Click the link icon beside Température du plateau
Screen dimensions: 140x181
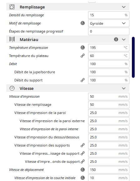(82, 56)
